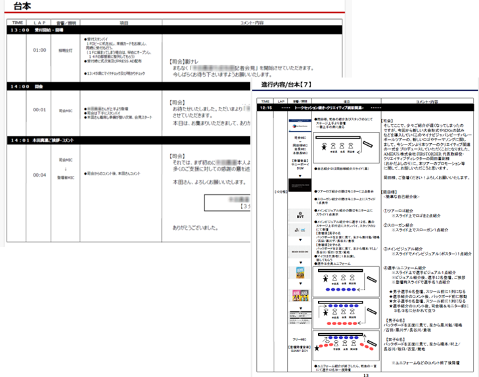Click the 00:01 LAP cell
The image size is (479, 377).
point(39,110)
